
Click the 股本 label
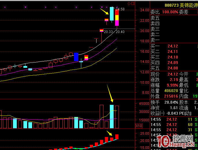click(x=184, y=103)
